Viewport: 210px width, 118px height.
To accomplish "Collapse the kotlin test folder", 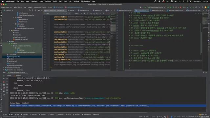I will [x=10, y=44].
